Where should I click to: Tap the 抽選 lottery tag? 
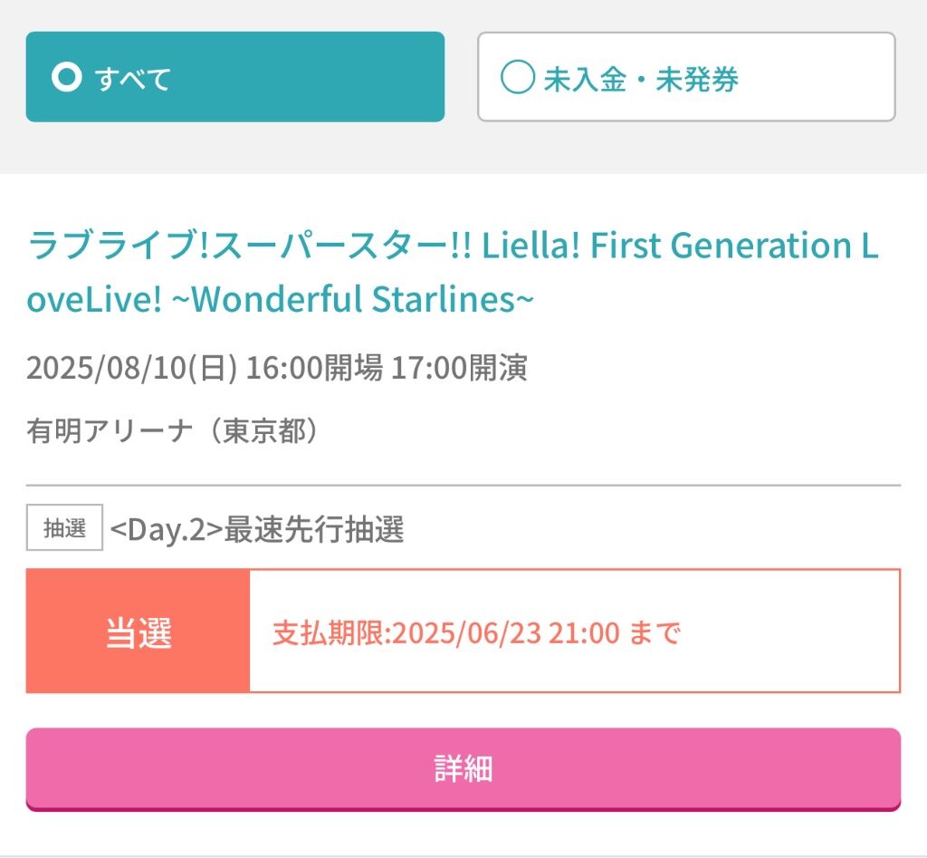coord(64,527)
